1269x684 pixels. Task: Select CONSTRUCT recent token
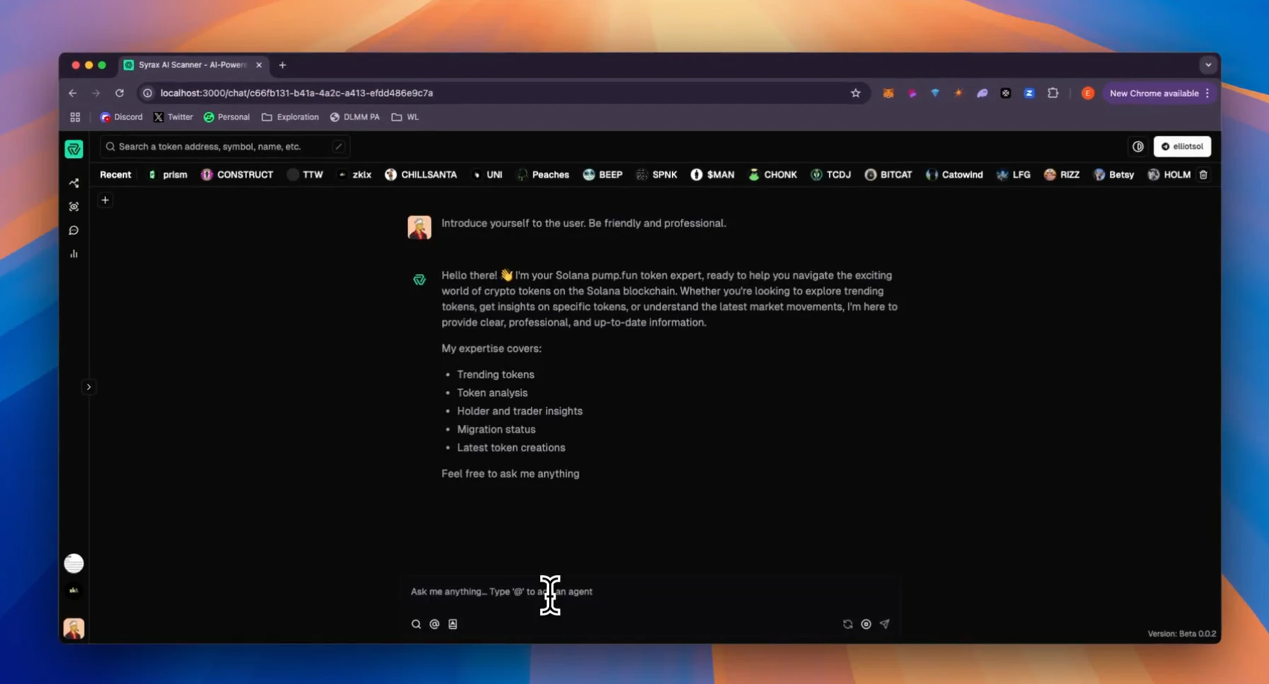(x=237, y=174)
